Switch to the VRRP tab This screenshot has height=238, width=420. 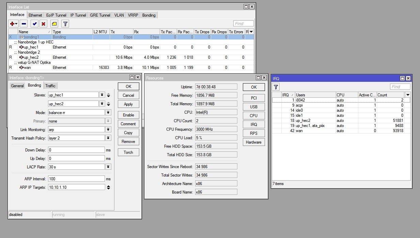[x=133, y=15]
